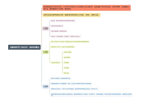Select 其影响在个体水平 green node
The image size is (141, 102).
[x=63, y=47]
